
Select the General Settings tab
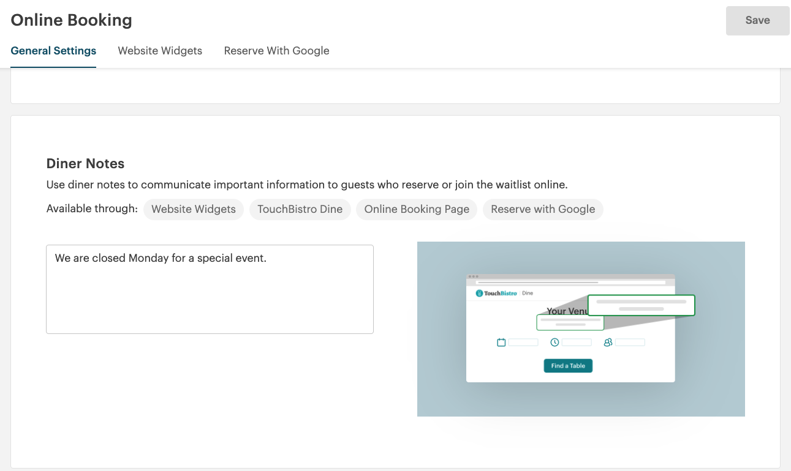click(53, 51)
